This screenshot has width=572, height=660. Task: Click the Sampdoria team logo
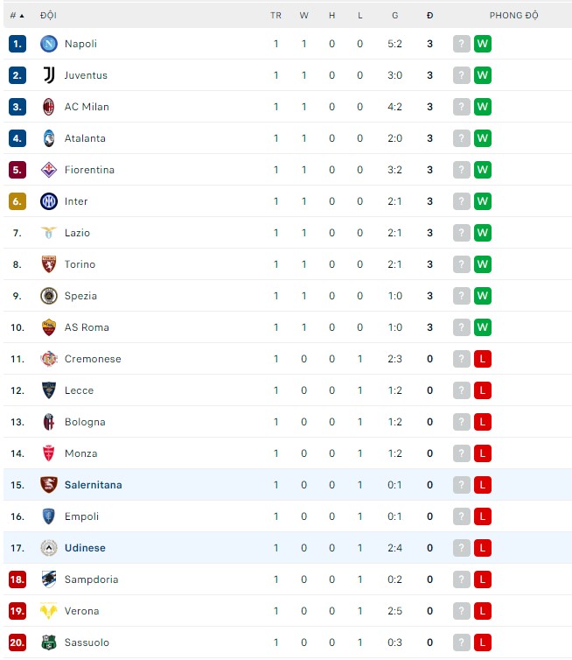coord(49,579)
